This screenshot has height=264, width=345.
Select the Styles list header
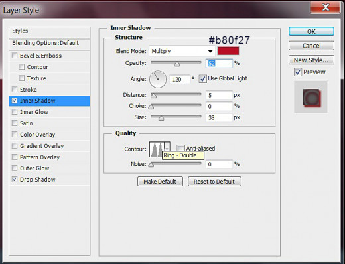(50, 32)
